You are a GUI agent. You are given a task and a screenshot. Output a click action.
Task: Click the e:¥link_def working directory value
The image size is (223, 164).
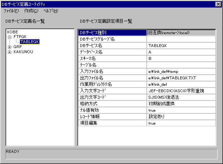pos(181,84)
